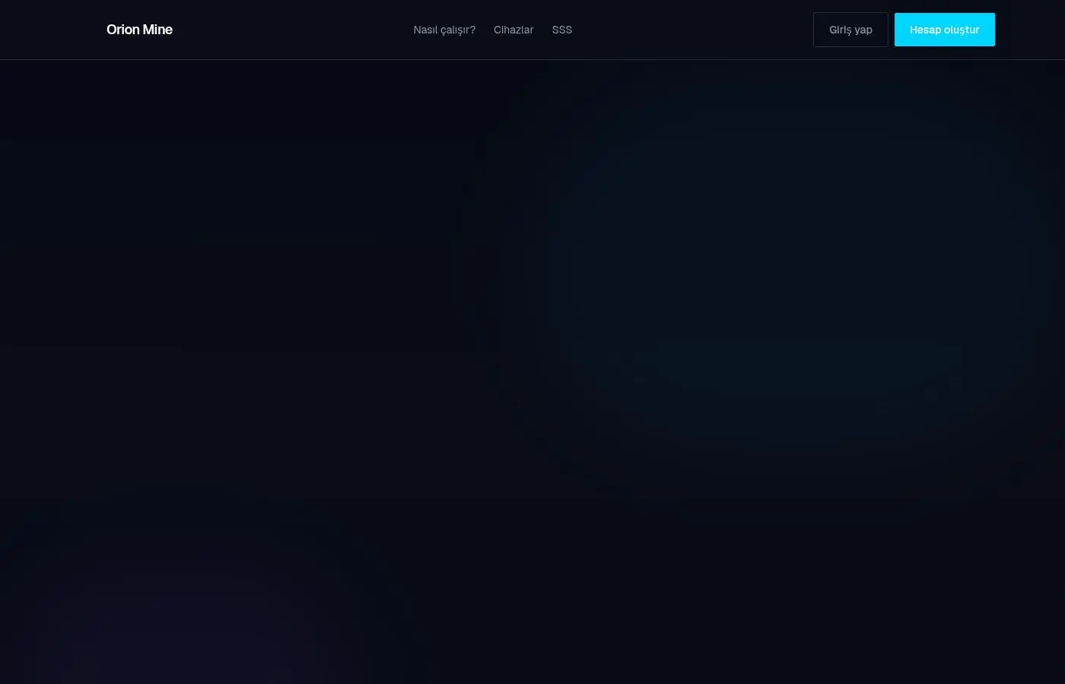View the SSS page
The height and width of the screenshot is (684, 1065).
[x=562, y=30]
